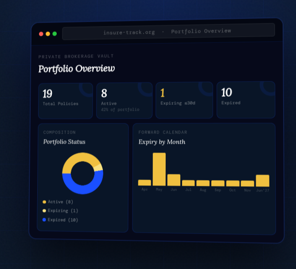The height and width of the screenshot is (269, 296).
Task: Click the Oct axis label
Action: click(233, 190)
